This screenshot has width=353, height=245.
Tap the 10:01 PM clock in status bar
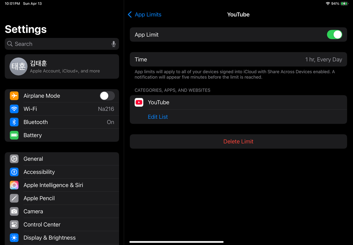[x=12, y=4]
